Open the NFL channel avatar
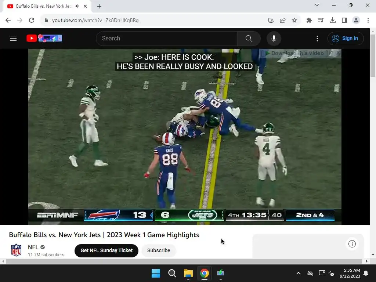The width and height of the screenshot is (376, 282). pos(16,250)
